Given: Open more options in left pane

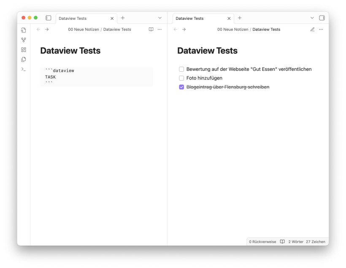Looking at the screenshot, I should (159, 30).
